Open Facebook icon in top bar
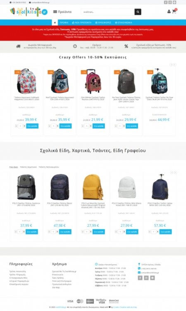The image size is (186, 311). tap(166, 2)
